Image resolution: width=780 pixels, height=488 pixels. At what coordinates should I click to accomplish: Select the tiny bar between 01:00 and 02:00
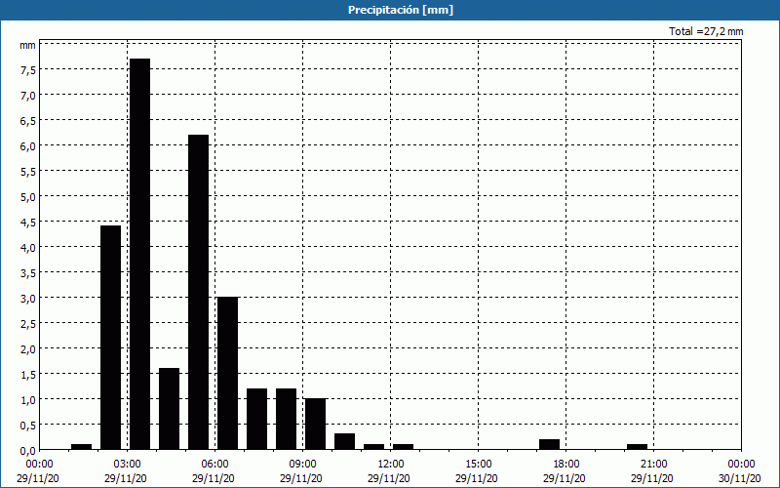coord(82,447)
